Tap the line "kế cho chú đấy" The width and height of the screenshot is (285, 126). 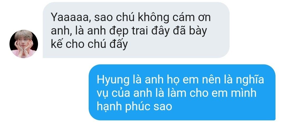89,44
